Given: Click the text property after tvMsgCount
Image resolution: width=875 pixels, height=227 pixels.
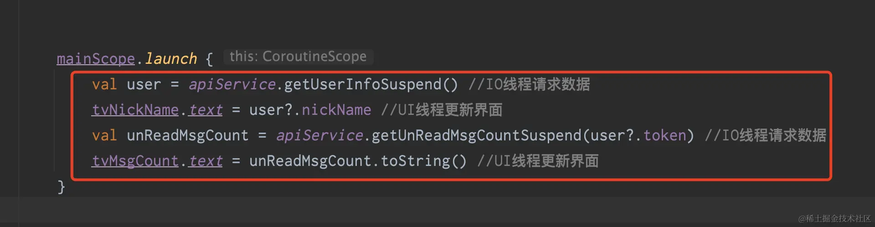Looking at the screenshot, I should point(206,161).
